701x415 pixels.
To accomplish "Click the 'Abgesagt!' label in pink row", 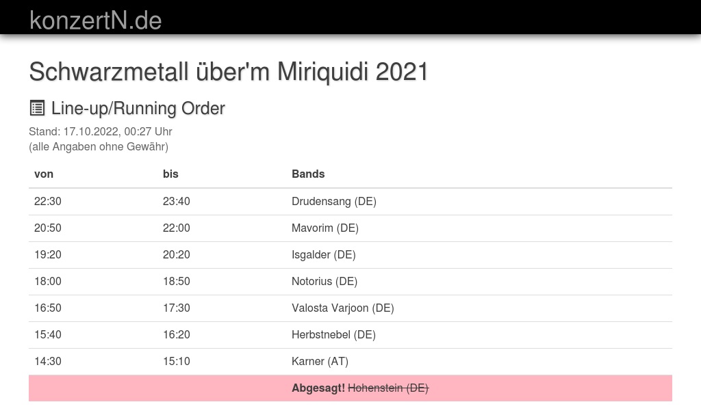I will (x=318, y=388).
